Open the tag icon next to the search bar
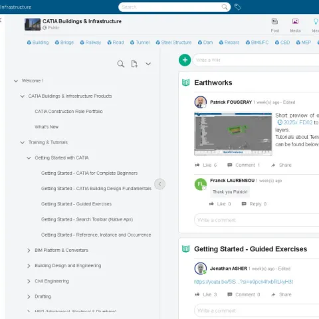 click(x=238, y=7)
